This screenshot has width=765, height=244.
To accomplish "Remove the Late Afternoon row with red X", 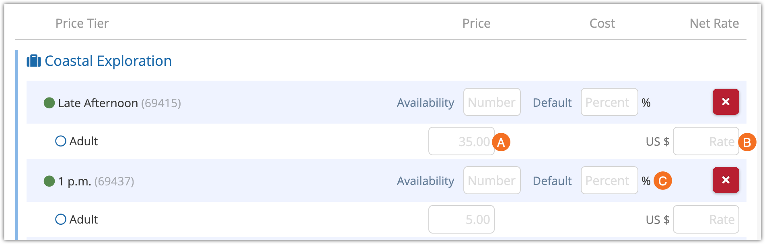I will 726,102.
